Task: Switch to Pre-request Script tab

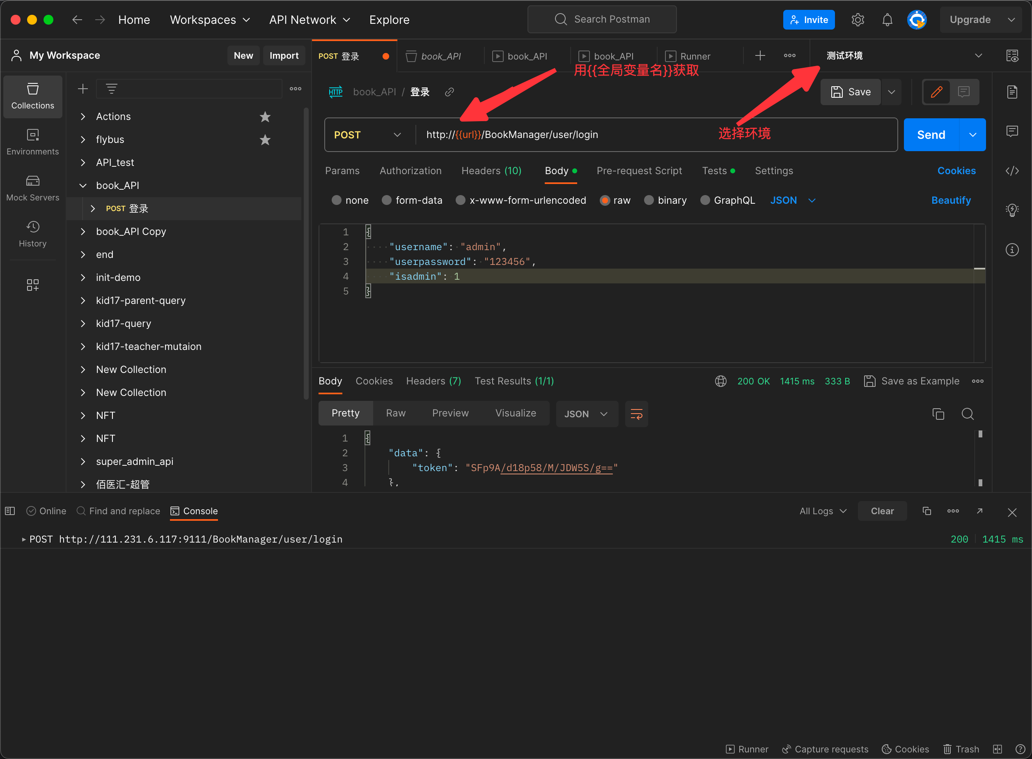Action: 639,171
